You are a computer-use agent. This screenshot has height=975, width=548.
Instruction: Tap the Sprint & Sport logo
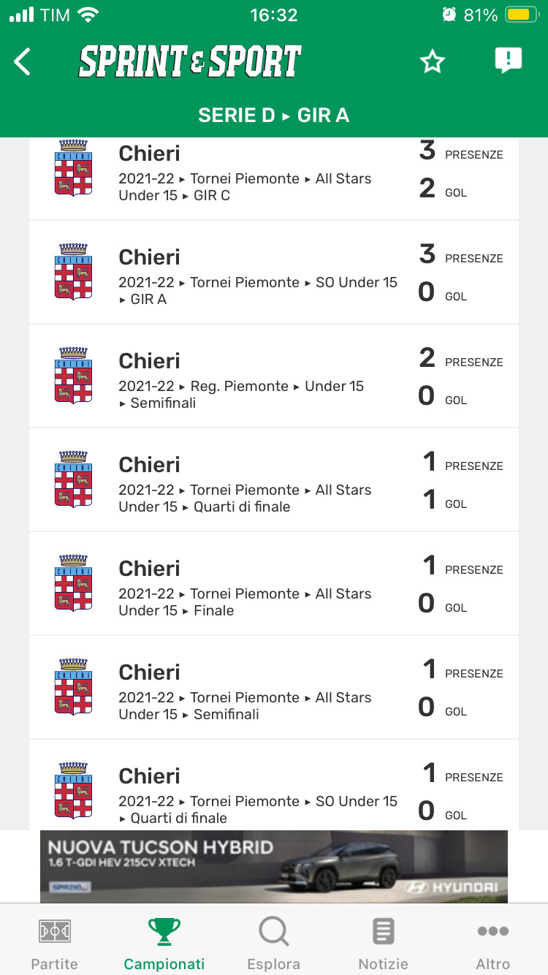[x=190, y=62]
